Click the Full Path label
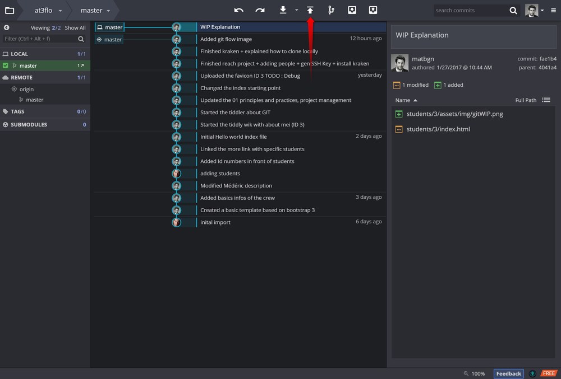The image size is (561, 379). (526, 100)
